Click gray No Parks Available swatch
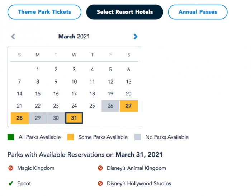 [138, 137]
